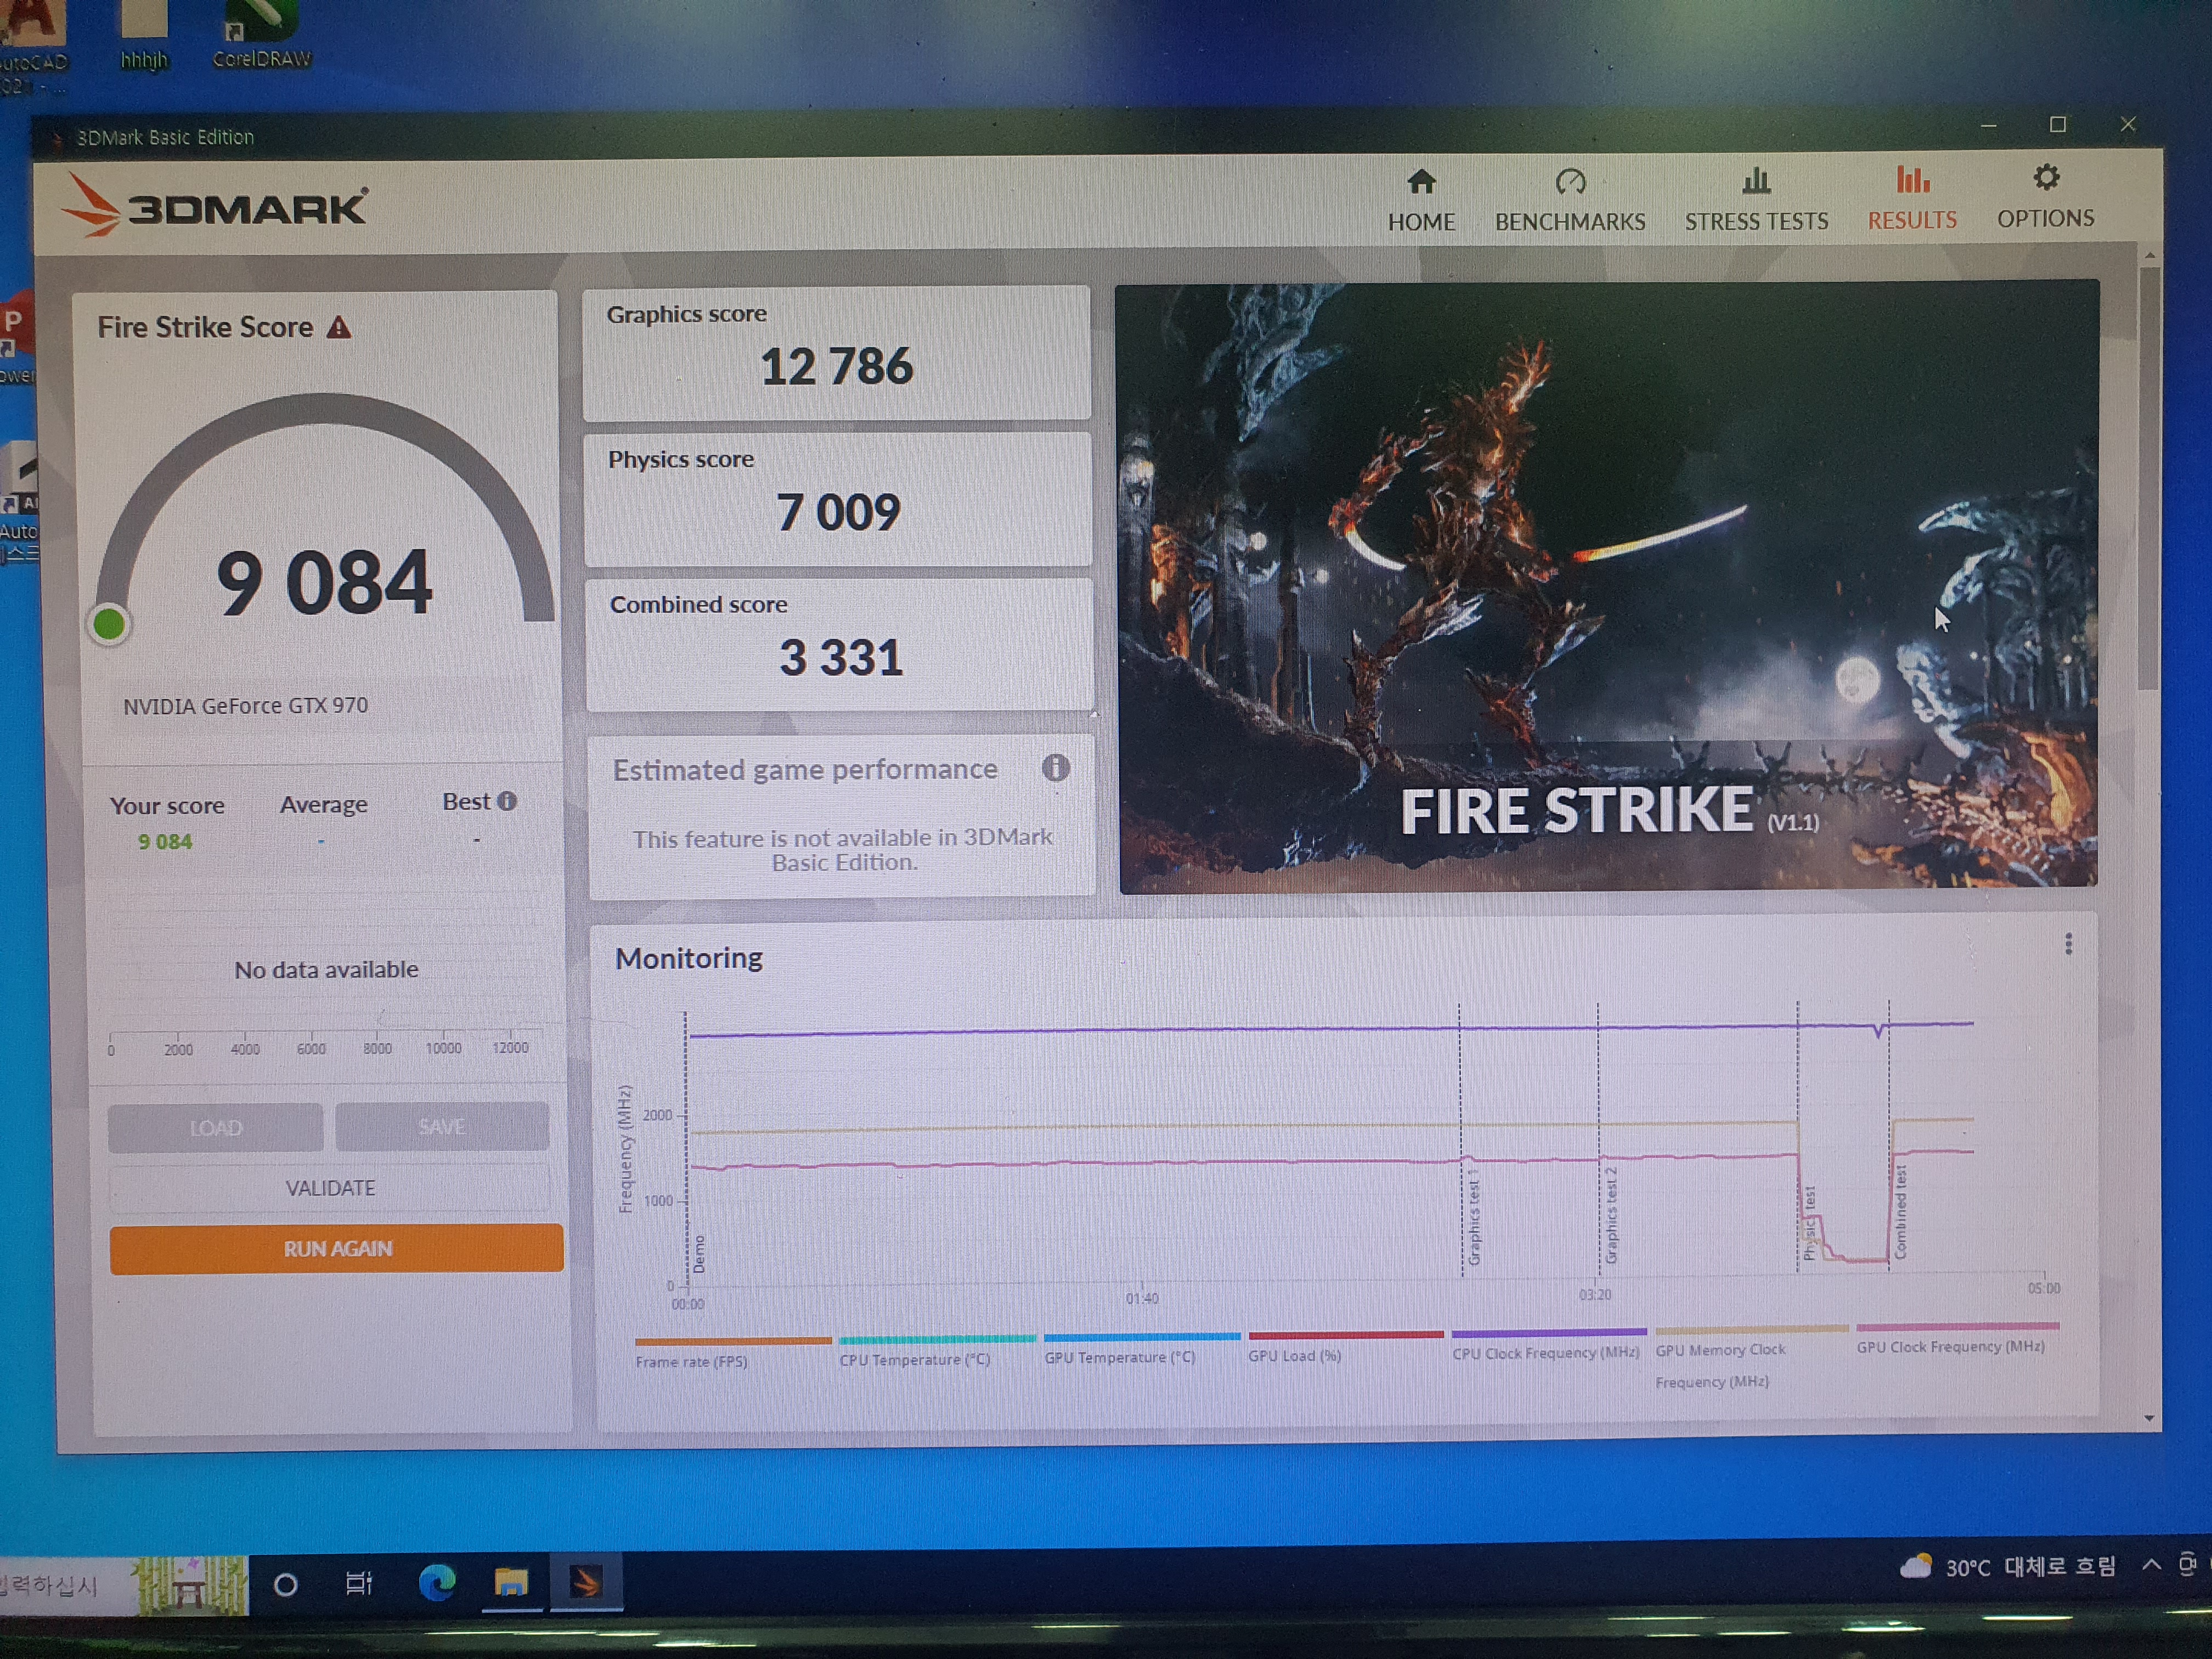Click the results orange bars icon
The width and height of the screenshot is (2212, 1659).
pyautogui.click(x=1912, y=179)
